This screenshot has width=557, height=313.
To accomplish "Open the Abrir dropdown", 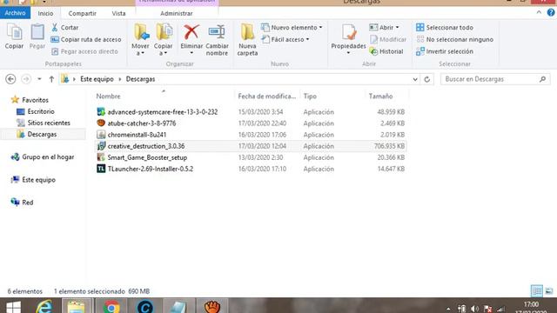I will [385, 27].
